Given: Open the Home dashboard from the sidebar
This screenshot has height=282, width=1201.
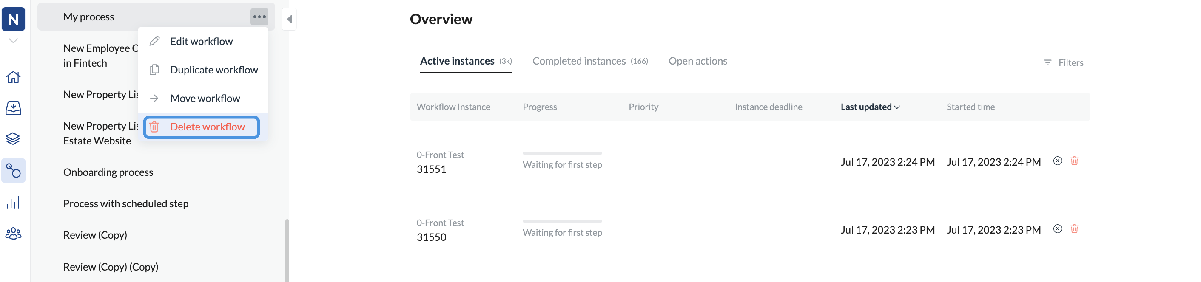Looking at the screenshot, I should click(x=14, y=77).
